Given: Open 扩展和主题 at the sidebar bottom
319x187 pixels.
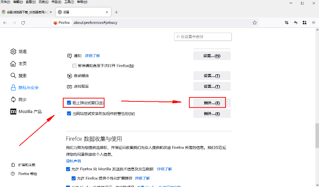Looking at the screenshot, I should (23, 165).
